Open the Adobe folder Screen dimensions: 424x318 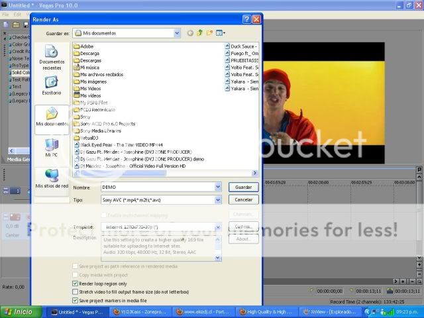click(83, 46)
